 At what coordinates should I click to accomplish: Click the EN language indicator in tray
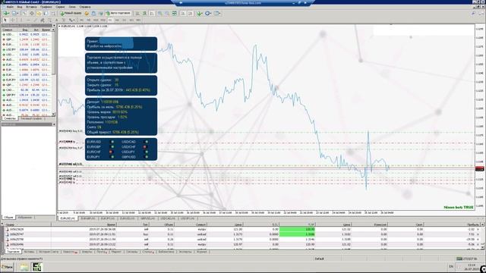451,266
